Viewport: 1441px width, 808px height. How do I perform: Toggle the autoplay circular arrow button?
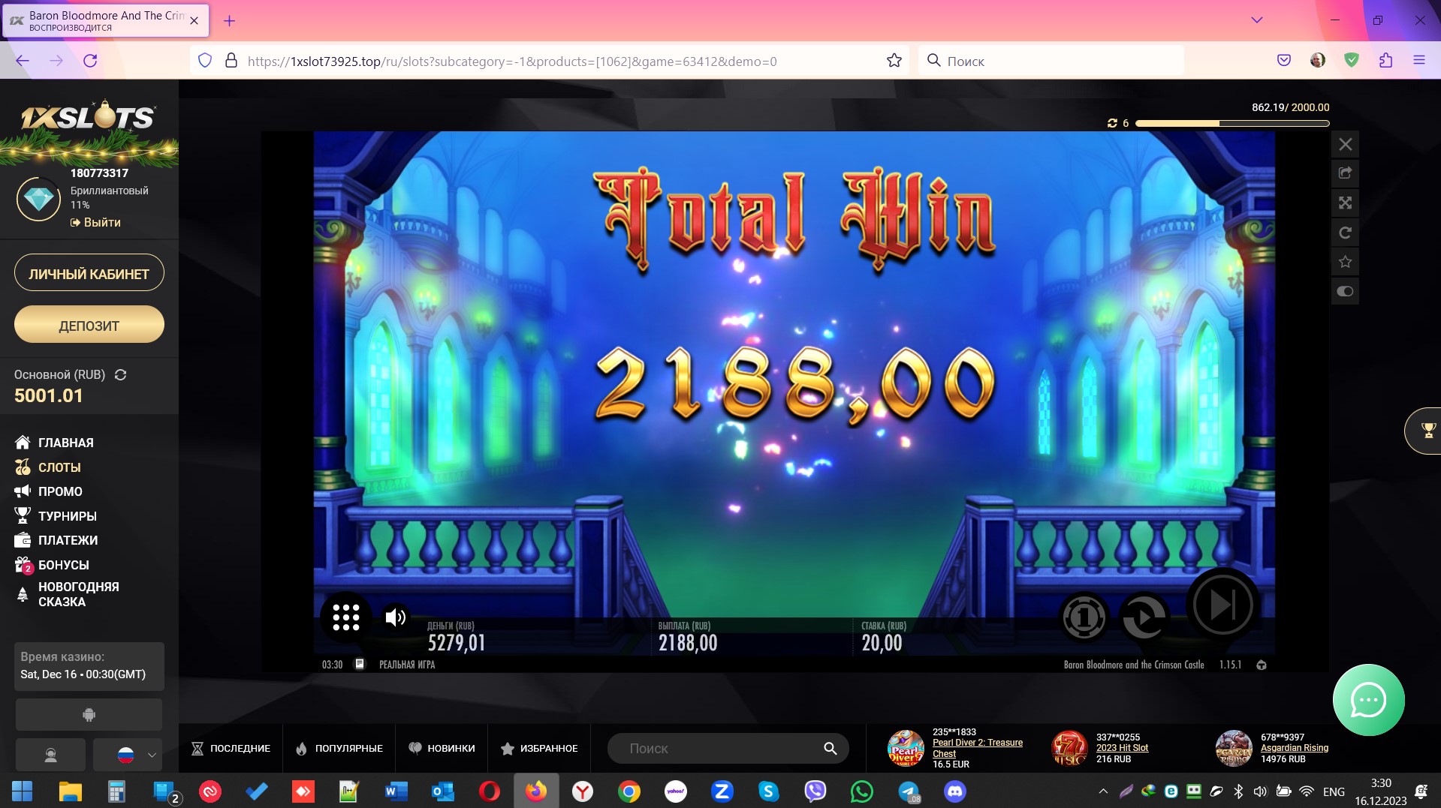pos(1144,617)
